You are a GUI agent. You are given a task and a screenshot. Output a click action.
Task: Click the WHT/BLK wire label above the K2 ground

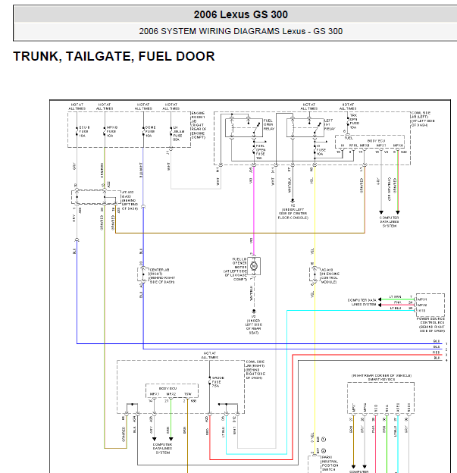(290, 185)
